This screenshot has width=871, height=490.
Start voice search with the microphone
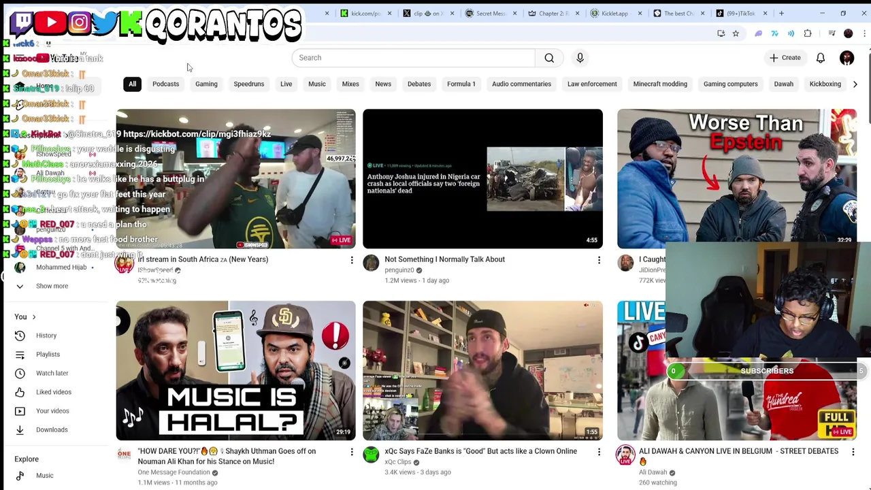point(580,58)
